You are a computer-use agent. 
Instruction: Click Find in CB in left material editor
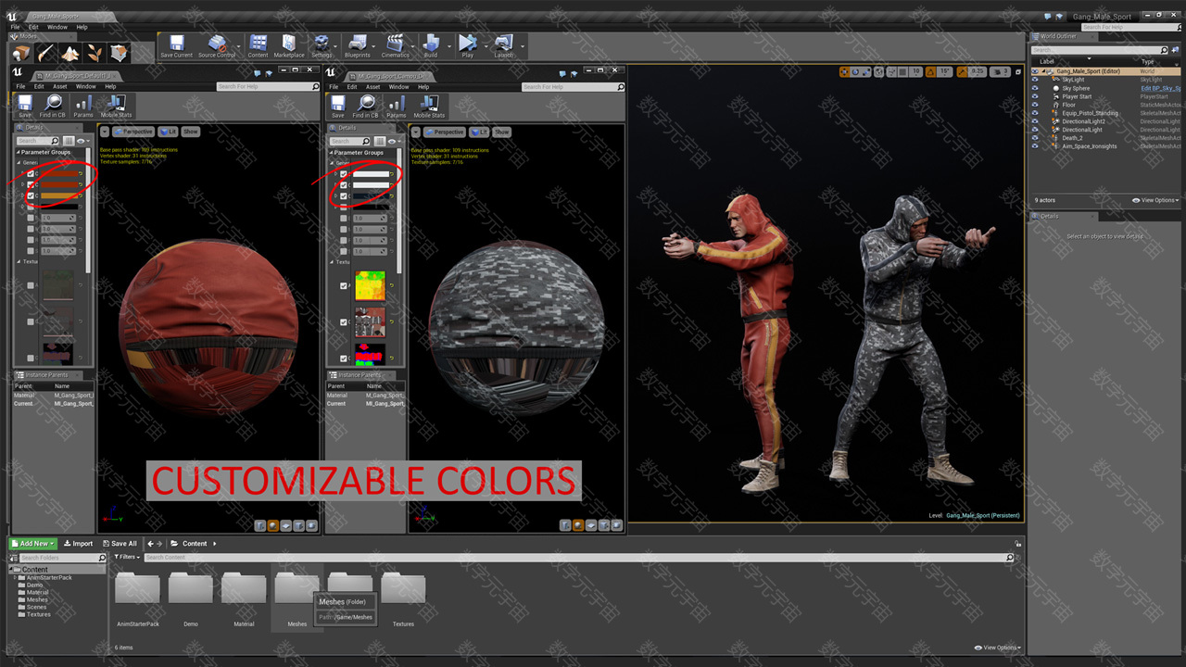pos(53,106)
